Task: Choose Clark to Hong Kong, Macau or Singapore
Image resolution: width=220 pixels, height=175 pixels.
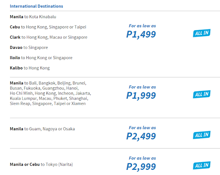Action: click(48, 37)
